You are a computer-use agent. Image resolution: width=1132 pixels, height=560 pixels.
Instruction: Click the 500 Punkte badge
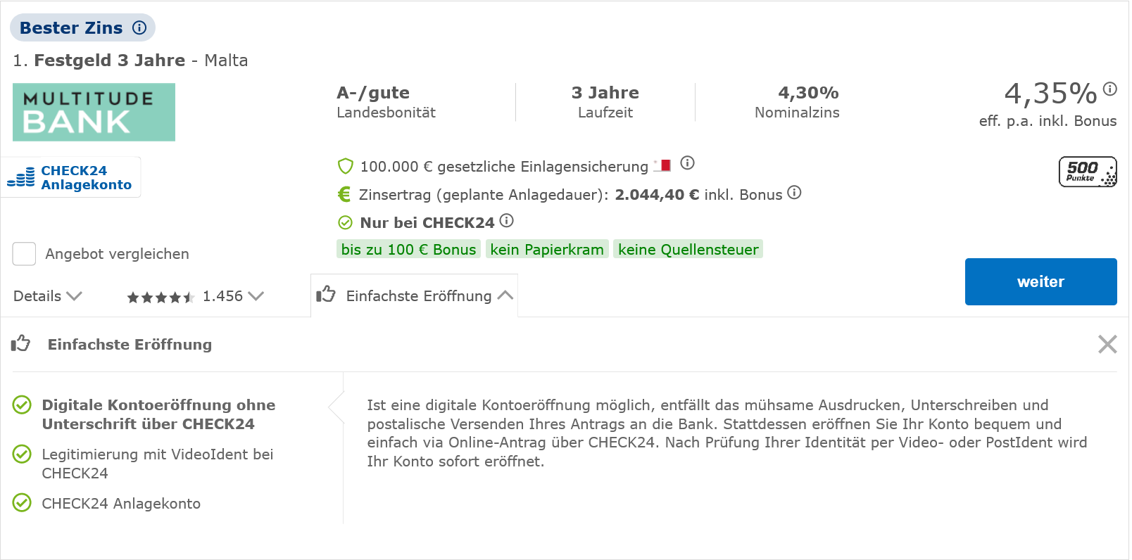point(1087,172)
